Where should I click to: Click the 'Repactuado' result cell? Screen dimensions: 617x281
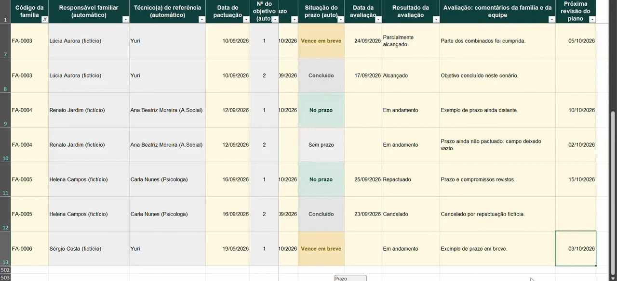click(x=411, y=179)
